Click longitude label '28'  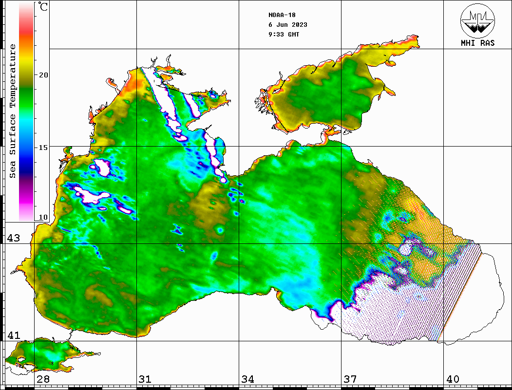coord(43,379)
